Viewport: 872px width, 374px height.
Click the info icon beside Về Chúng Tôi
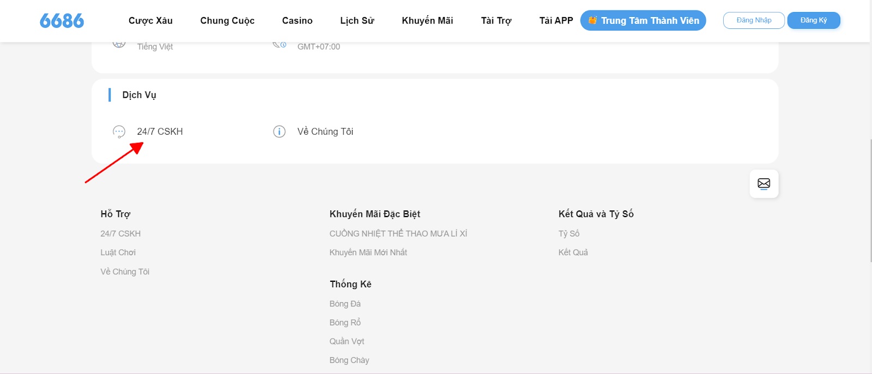(279, 131)
